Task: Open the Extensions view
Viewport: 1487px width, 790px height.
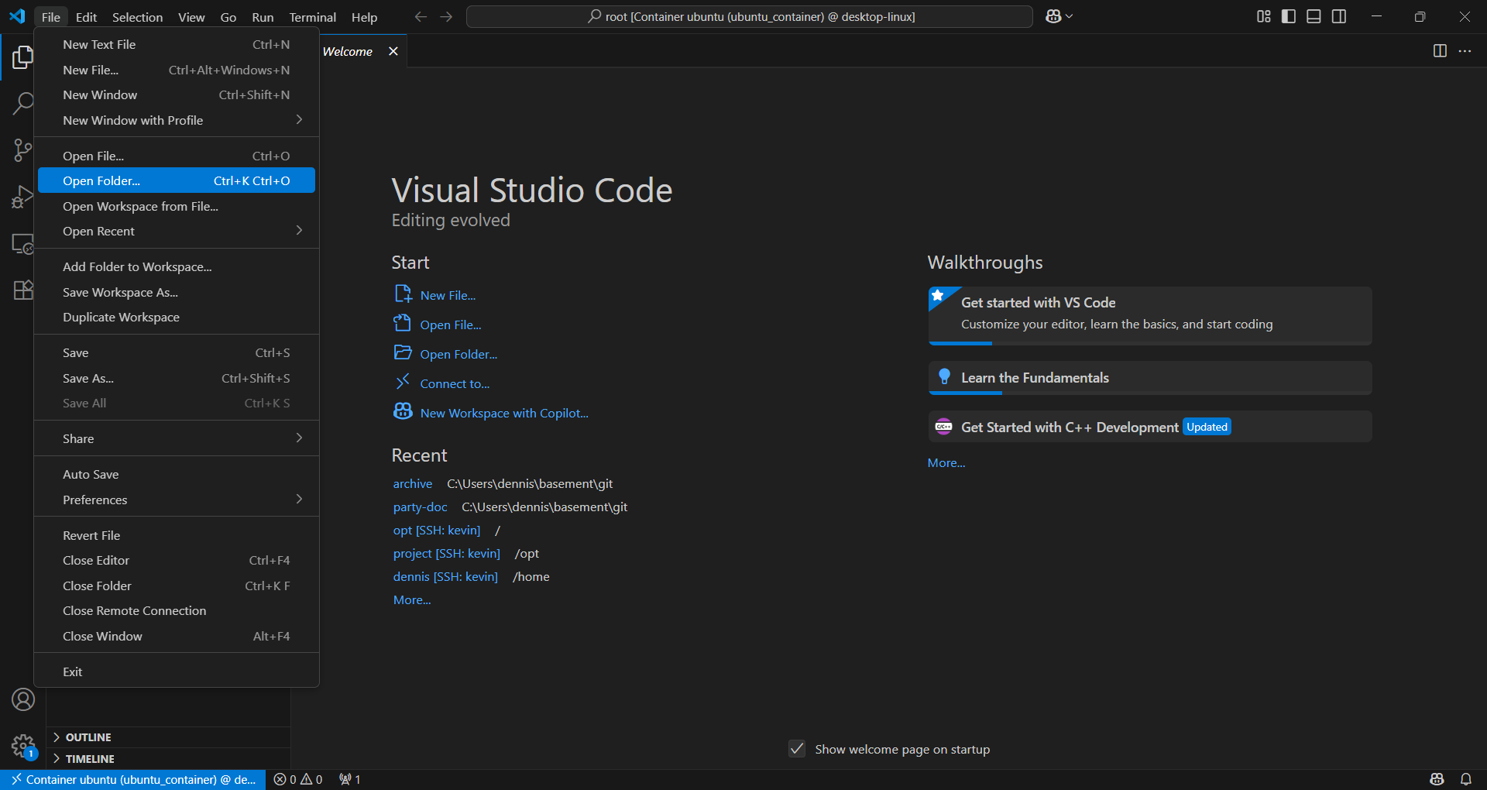Action: point(23,290)
